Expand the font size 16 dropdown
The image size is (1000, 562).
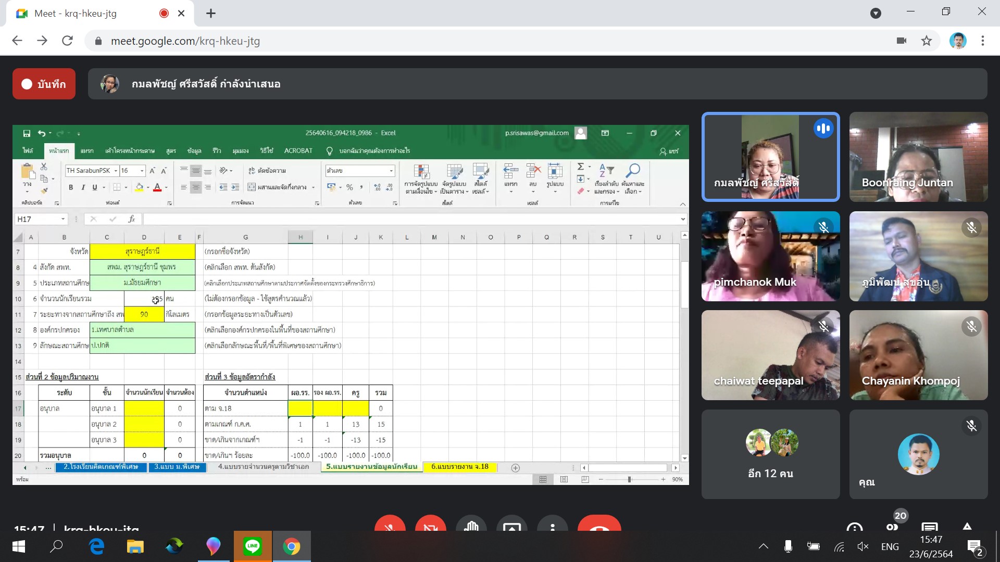tap(142, 171)
